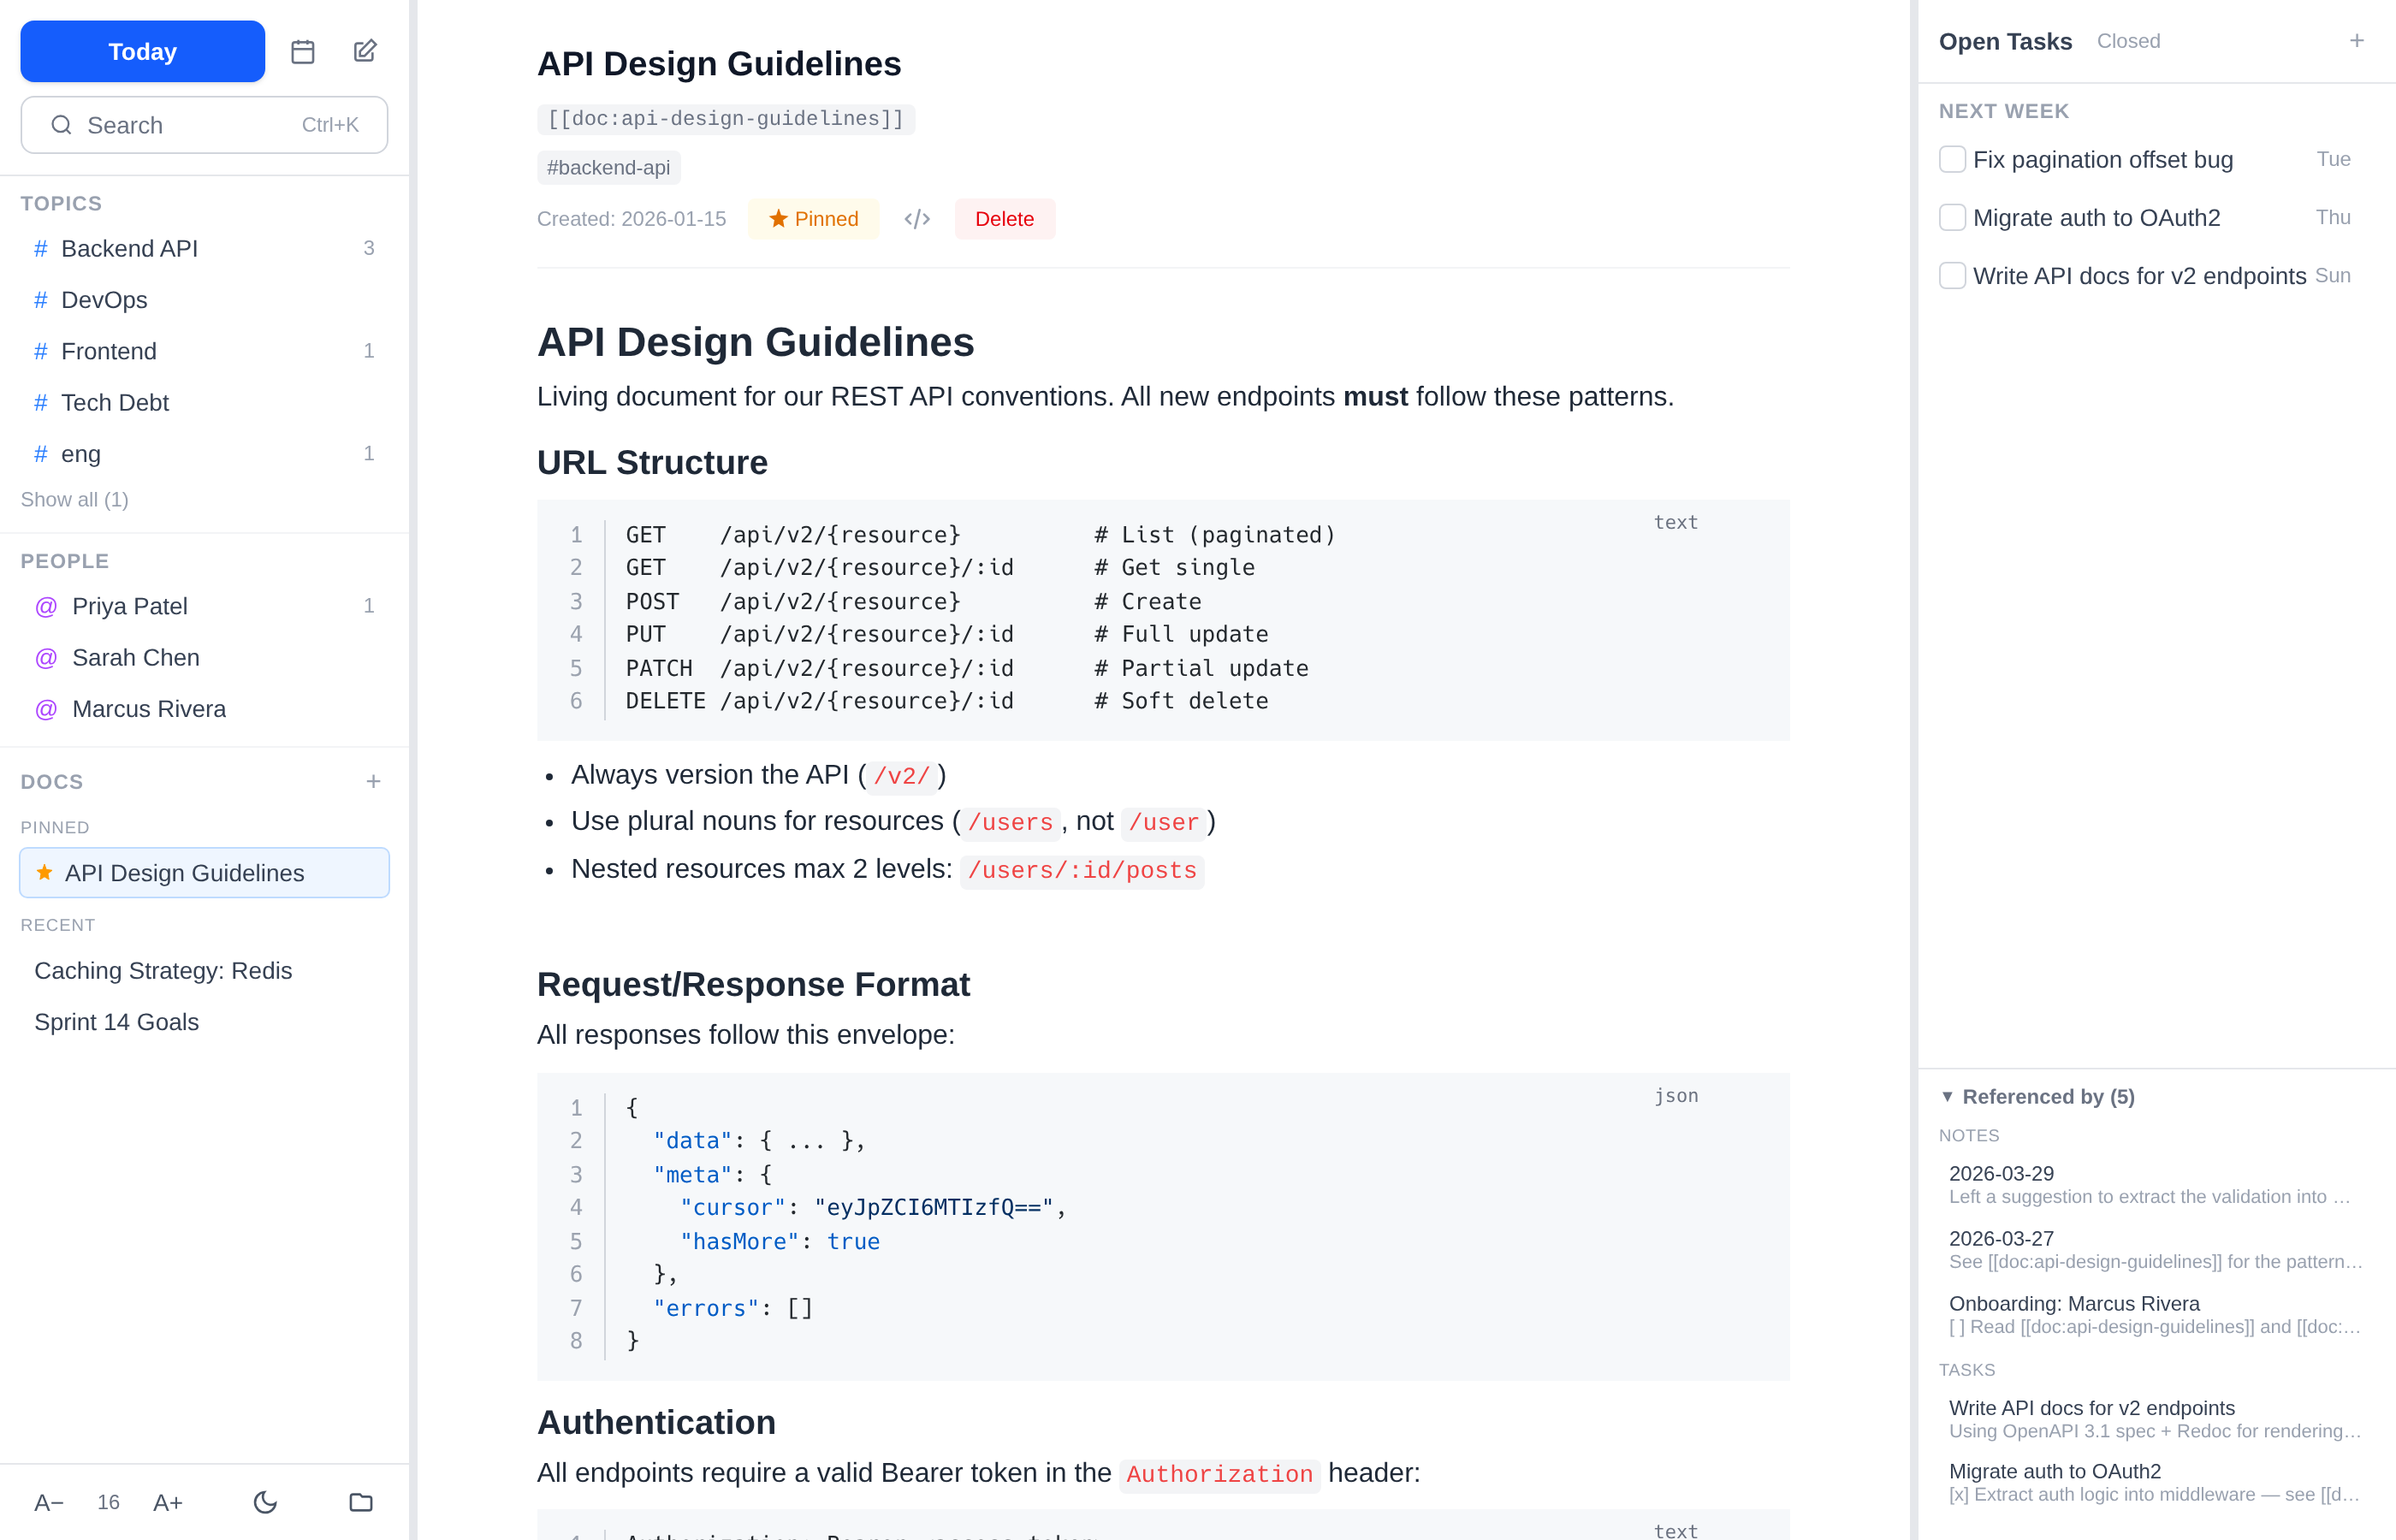Toggle the Pinned star button
Image resolution: width=2396 pixels, height=1540 pixels.
[813, 219]
